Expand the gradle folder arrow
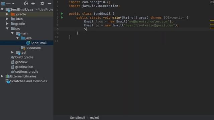214x120 pixels. (x=7, y=24)
